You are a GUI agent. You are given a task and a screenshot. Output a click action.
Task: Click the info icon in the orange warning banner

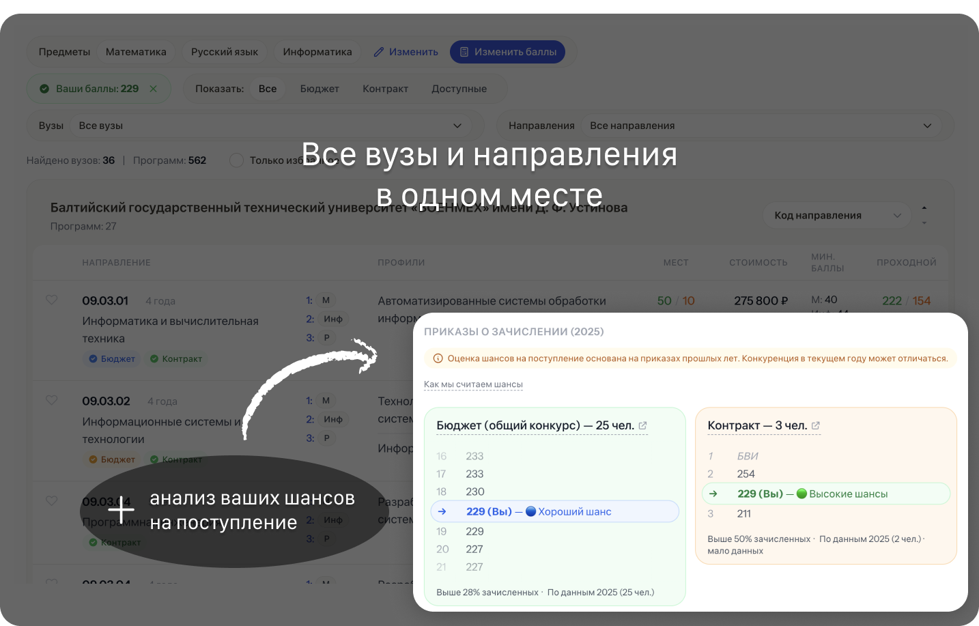[x=437, y=358]
